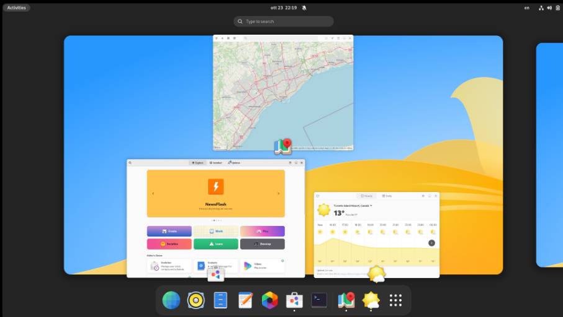The height and width of the screenshot is (317, 563).
Task: Open the Weather icon in dock
Action: pos(371,300)
